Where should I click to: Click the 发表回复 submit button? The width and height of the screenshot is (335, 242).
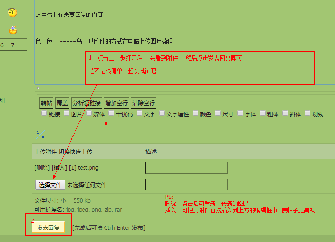click(48, 227)
